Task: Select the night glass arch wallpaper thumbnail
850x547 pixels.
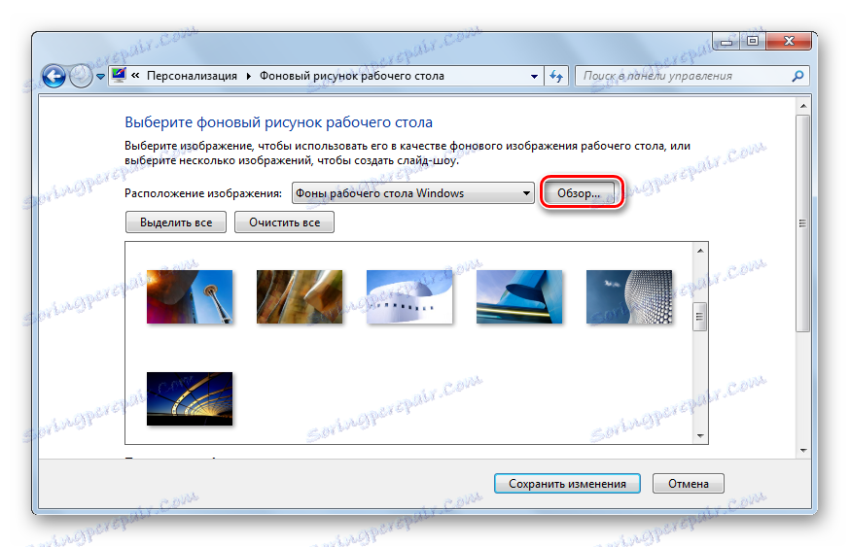Action: tap(190, 398)
